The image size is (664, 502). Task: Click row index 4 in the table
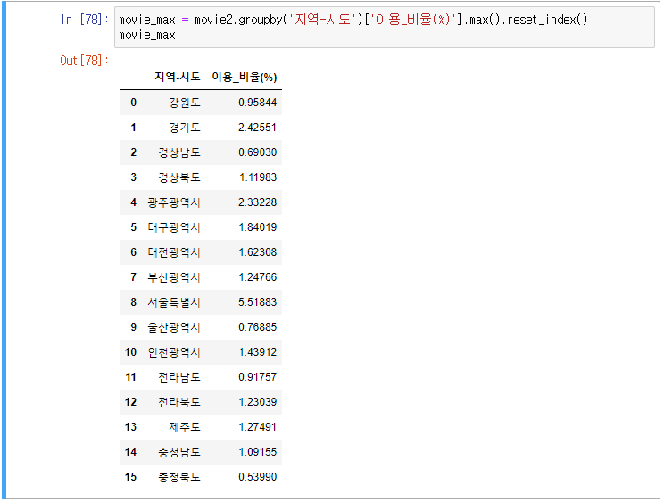coord(133,202)
